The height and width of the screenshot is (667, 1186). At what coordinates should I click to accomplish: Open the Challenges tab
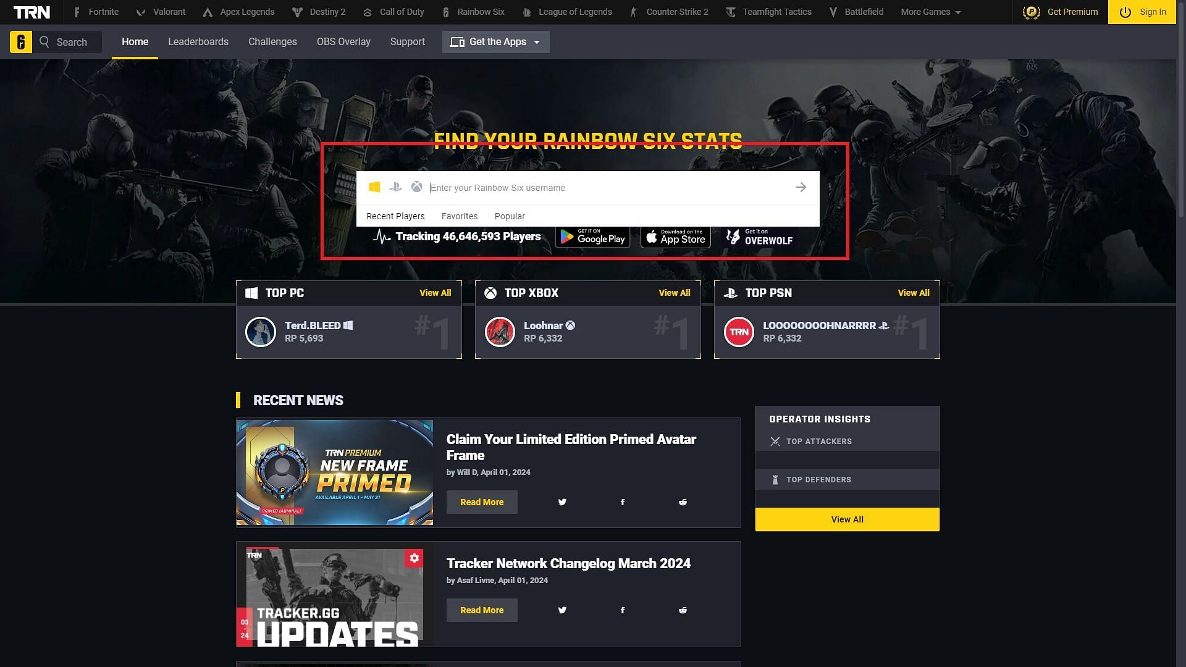coord(272,41)
